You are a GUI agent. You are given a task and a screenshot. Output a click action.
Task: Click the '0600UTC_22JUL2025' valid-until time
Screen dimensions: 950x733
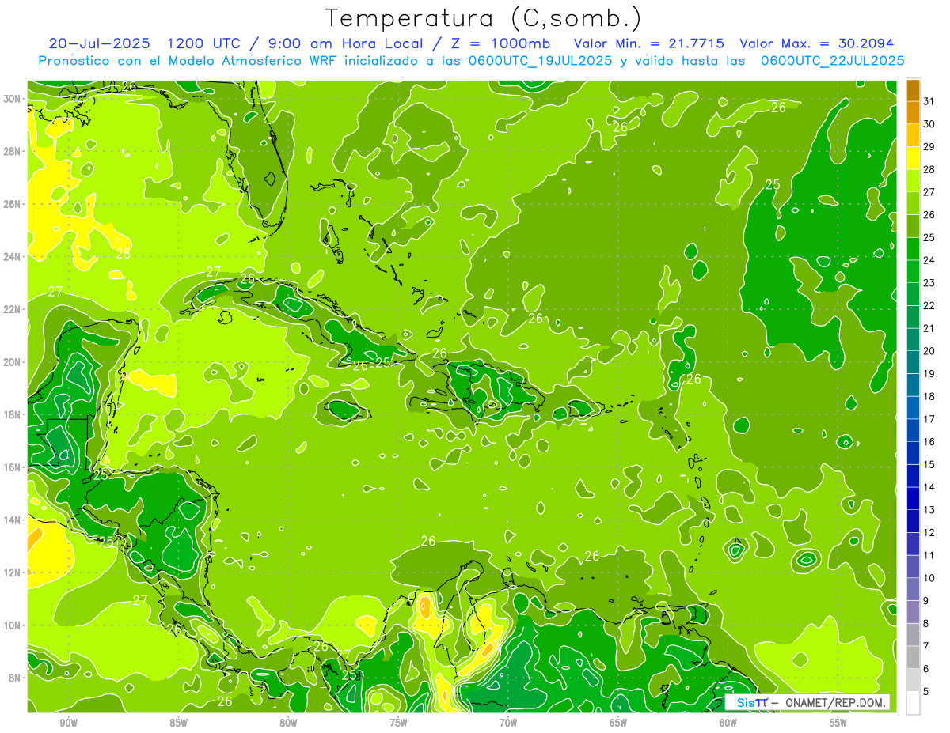point(833,61)
